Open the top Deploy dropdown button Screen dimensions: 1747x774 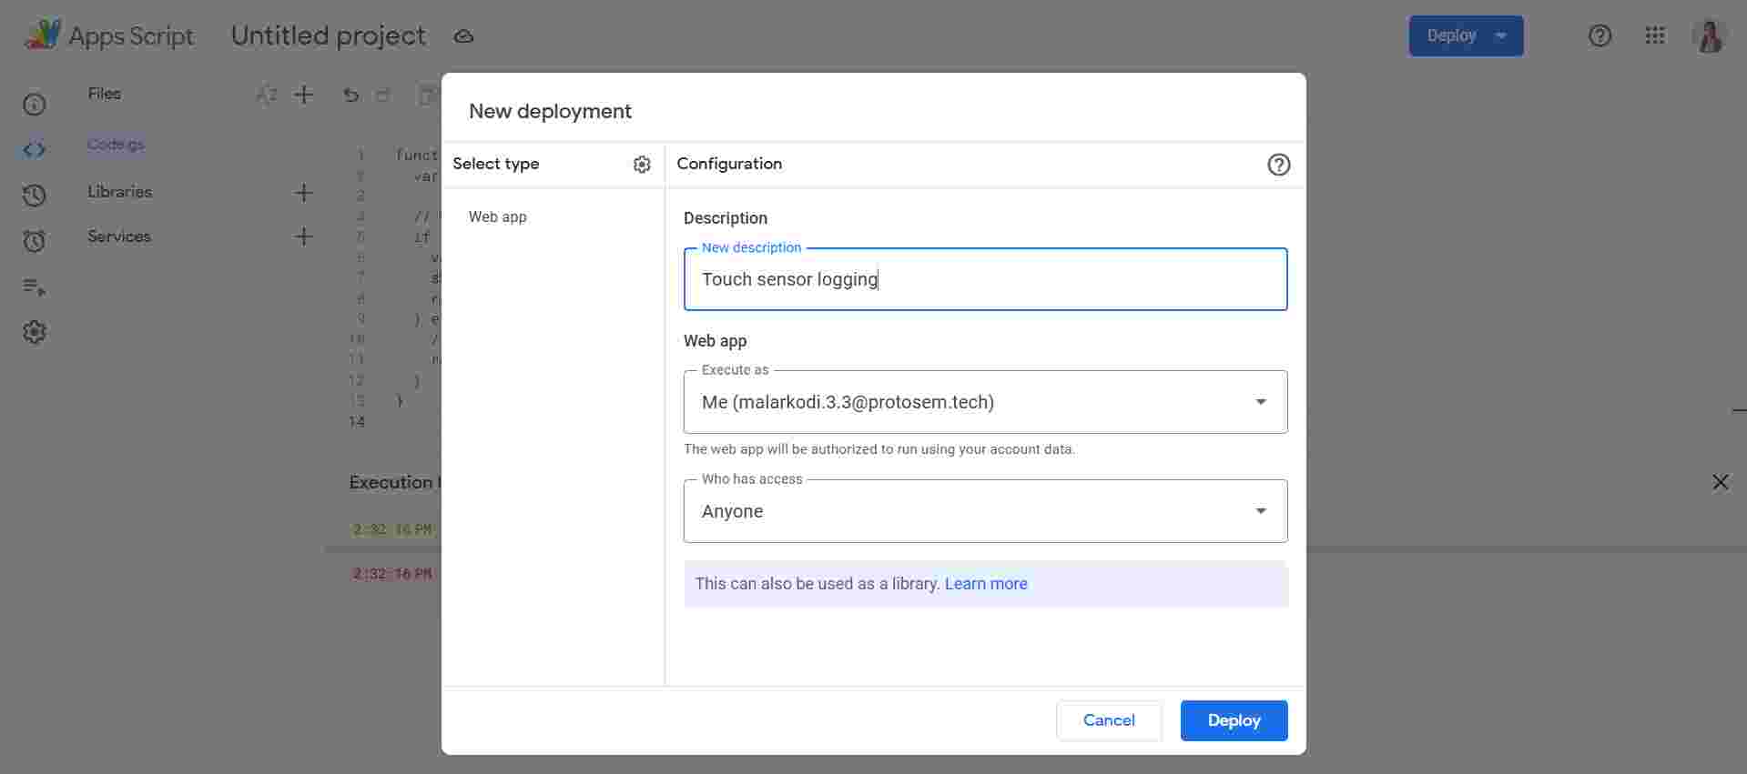click(1466, 35)
